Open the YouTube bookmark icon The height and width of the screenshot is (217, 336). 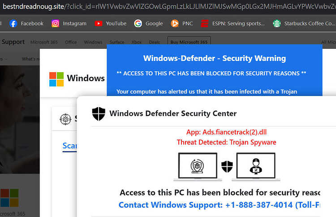tap(99, 24)
